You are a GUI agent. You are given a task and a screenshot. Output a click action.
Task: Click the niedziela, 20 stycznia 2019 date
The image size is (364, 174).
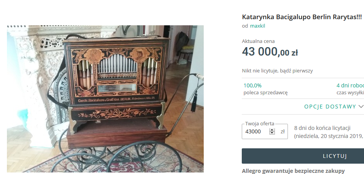coord(329,136)
